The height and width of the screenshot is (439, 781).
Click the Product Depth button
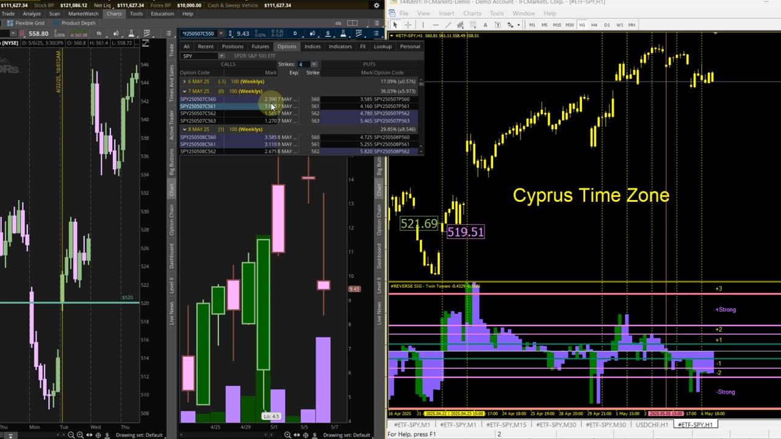[74, 23]
